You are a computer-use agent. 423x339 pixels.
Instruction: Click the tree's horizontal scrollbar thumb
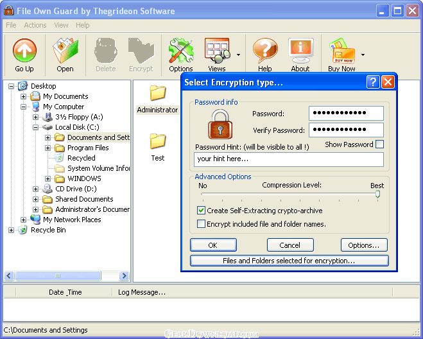pyautogui.click(x=58, y=276)
